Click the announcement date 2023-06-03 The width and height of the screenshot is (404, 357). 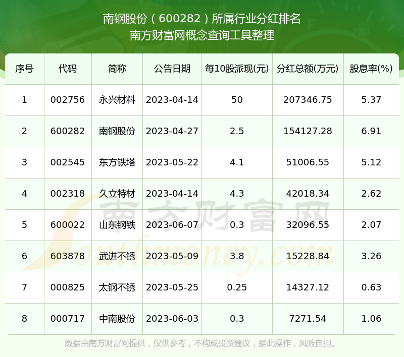click(172, 319)
